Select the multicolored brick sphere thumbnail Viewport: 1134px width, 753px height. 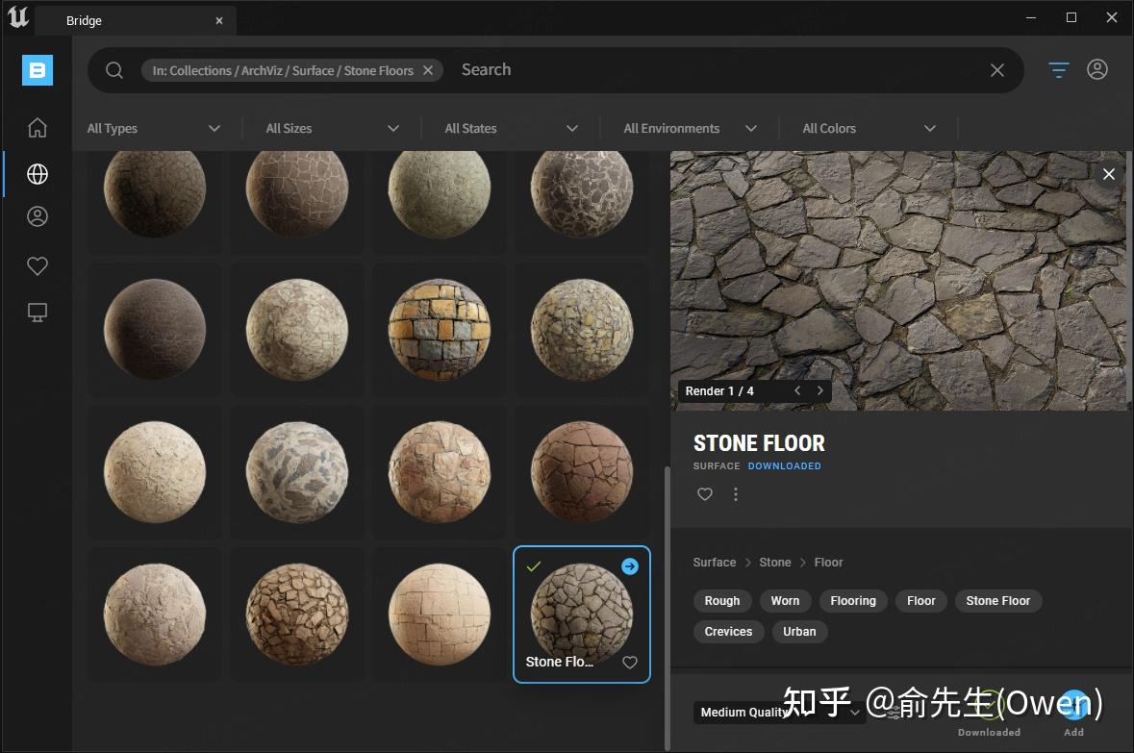click(x=440, y=329)
